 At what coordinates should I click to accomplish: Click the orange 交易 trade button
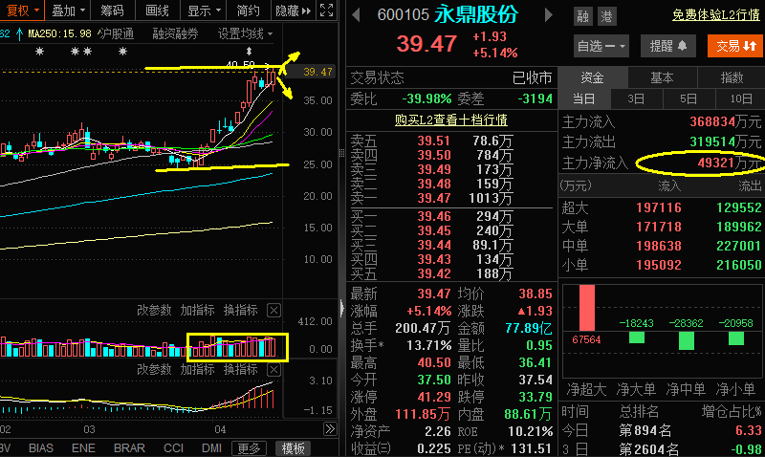(x=735, y=46)
